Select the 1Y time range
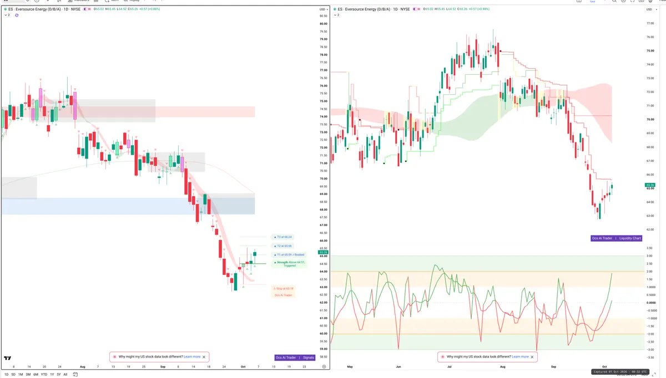666x378 pixels. pos(52,375)
